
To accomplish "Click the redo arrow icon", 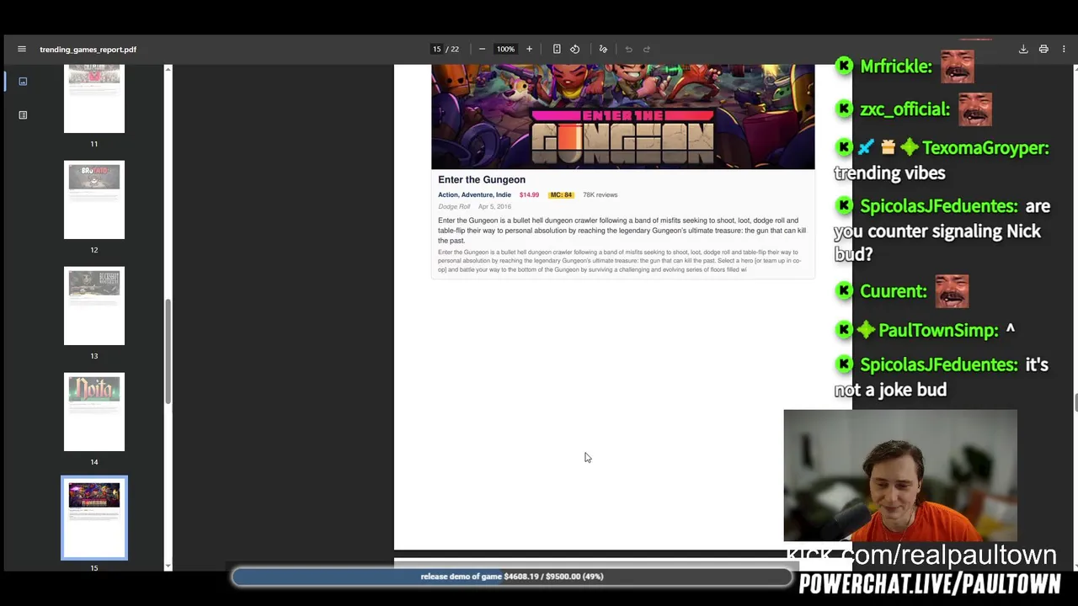I will point(647,49).
